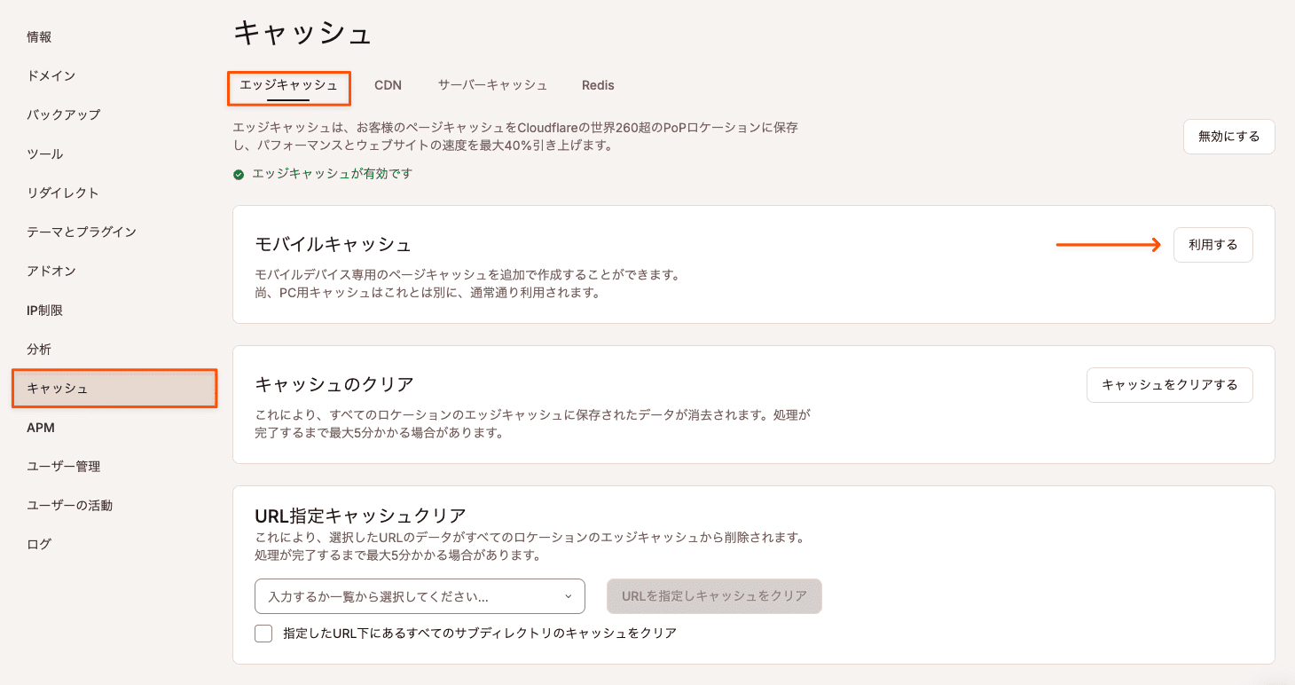This screenshot has height=685, width=1295.
Task: Switch to the CDN tab
Action: coord(388,85)
